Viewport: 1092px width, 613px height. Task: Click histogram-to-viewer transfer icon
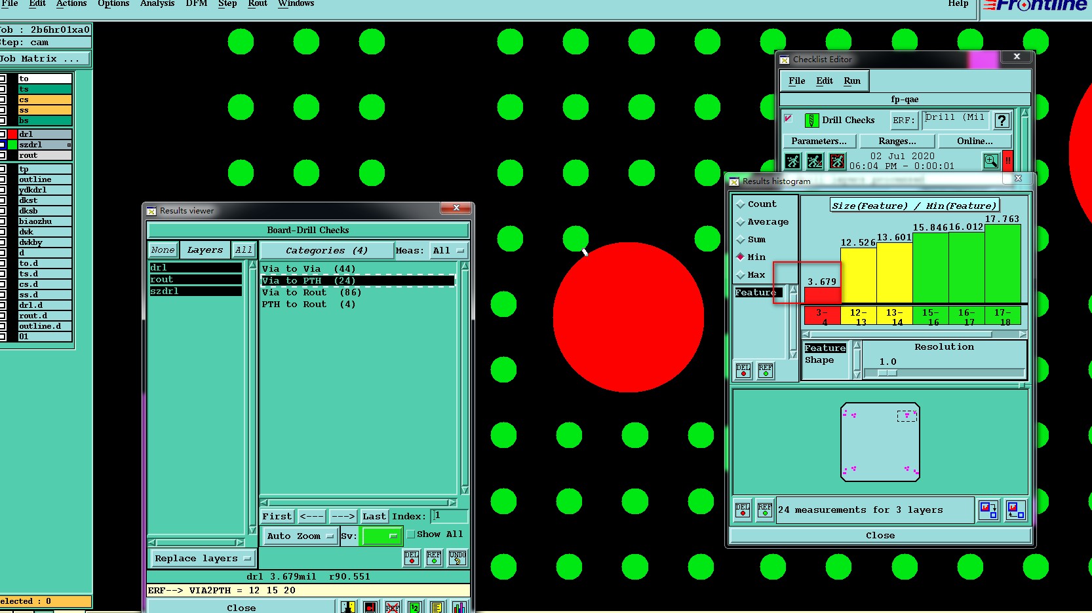pos(988,510)
